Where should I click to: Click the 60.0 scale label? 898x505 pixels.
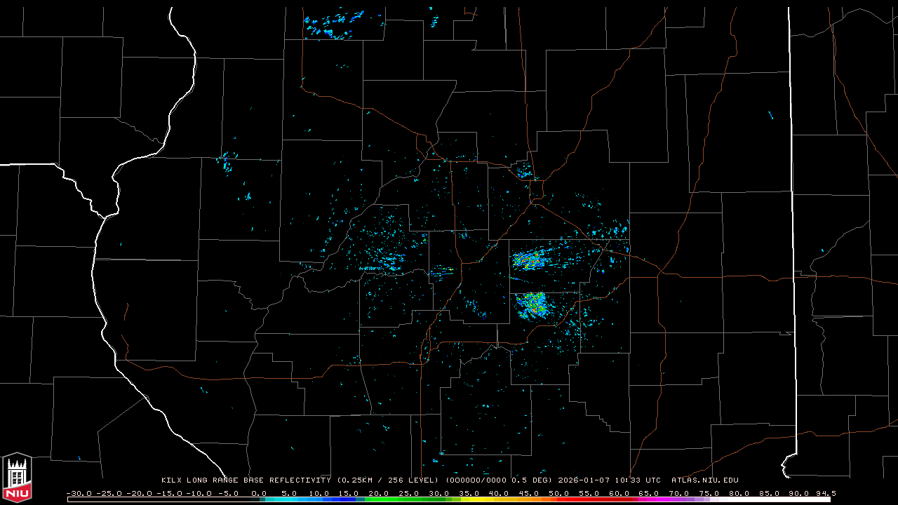(x=619, y=493)
